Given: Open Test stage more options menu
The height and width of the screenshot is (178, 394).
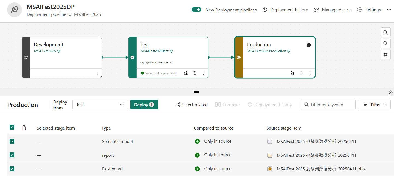Looking at the screenshot, I should click(x=204, y=73).
